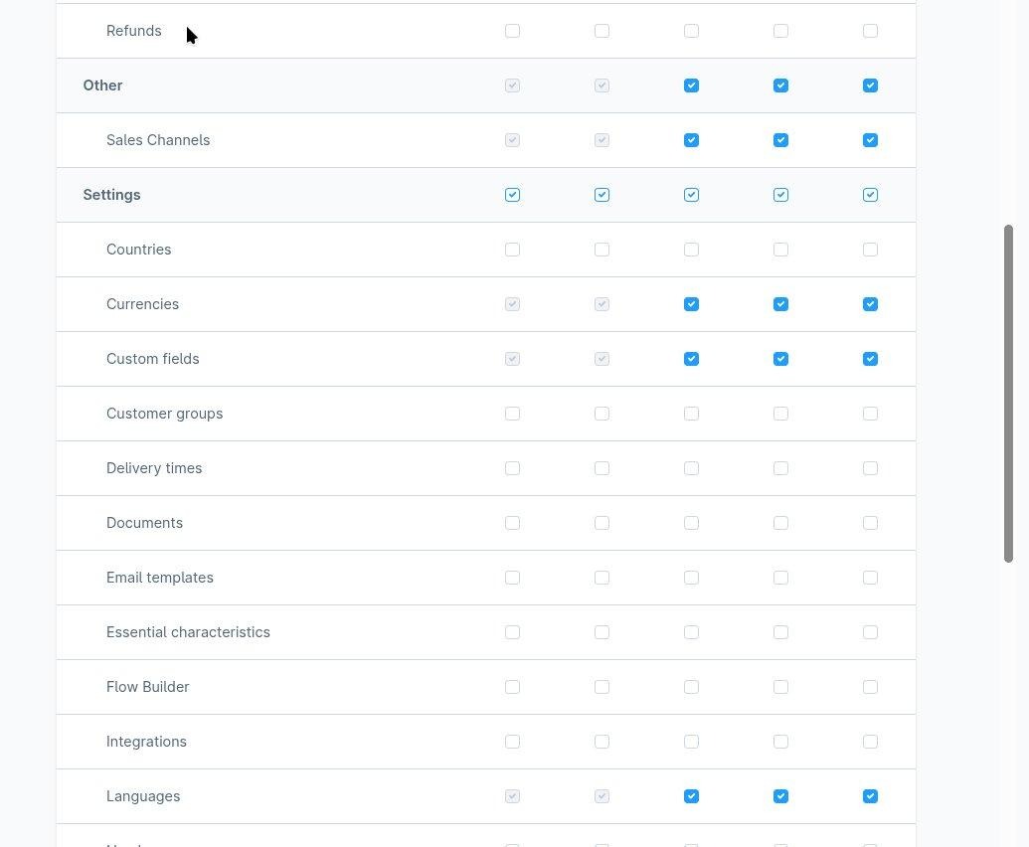Toggle the first checkbox in the Settings row
The image size is (1029, 847).
512,195
